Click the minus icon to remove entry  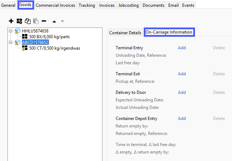tap(44, 21)
